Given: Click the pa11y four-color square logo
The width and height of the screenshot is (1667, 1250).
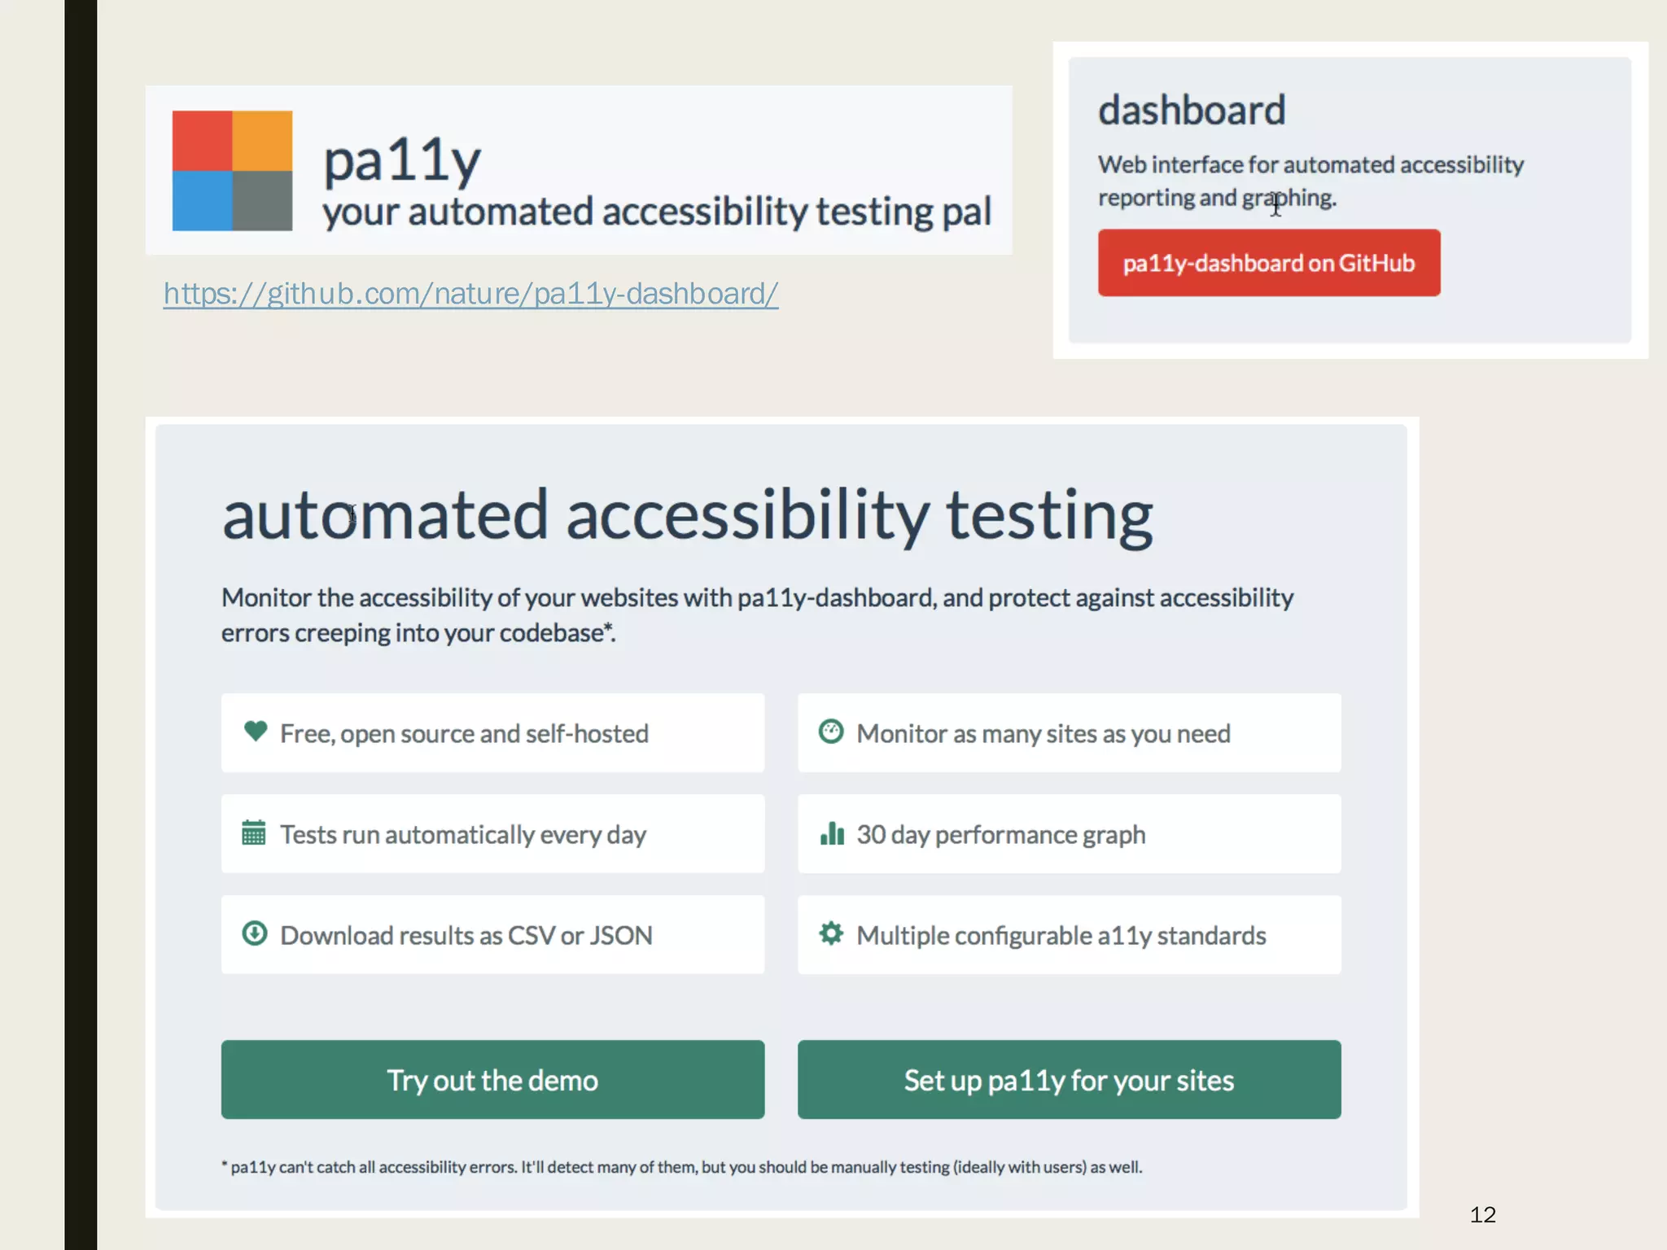Looking at the screenshot, I should click(232, 171).
